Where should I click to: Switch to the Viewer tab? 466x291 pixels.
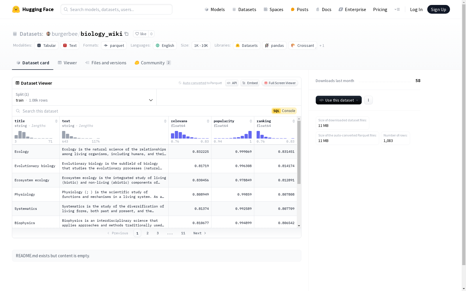67,63
